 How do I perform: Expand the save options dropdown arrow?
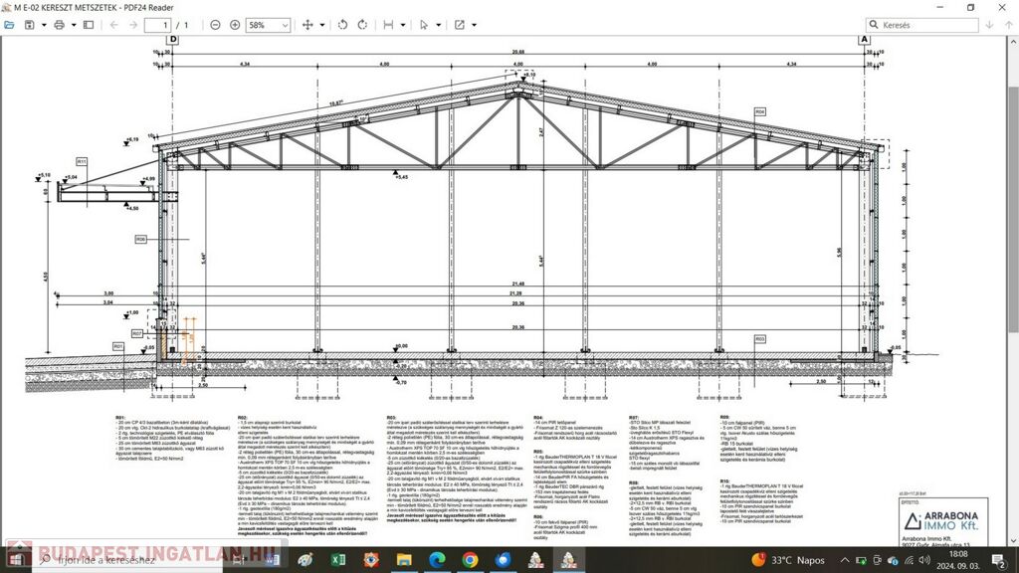(43, 25)
